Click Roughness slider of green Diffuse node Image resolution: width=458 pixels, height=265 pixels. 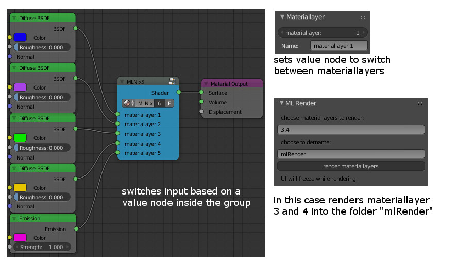42,148
